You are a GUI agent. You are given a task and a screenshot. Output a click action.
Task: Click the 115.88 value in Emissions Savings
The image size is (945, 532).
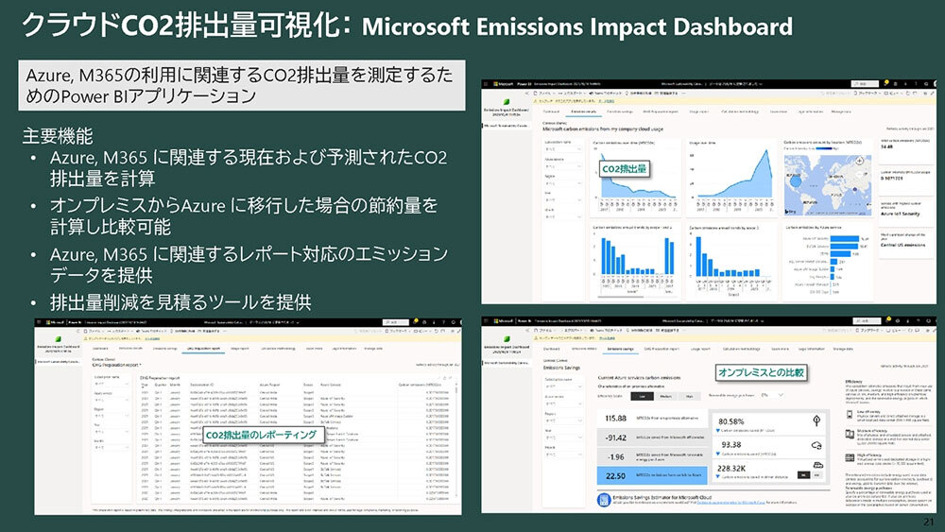(x=615, y=418)
